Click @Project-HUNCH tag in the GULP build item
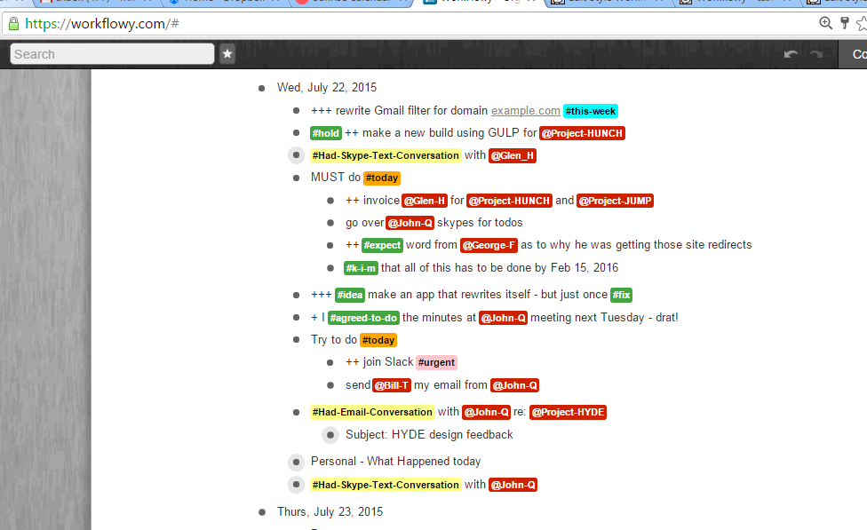The width and height of the screenshot is (867, 530). 582,133
